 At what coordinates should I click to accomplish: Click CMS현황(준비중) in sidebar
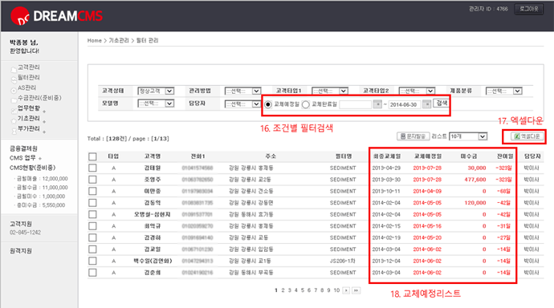[32, 168]
